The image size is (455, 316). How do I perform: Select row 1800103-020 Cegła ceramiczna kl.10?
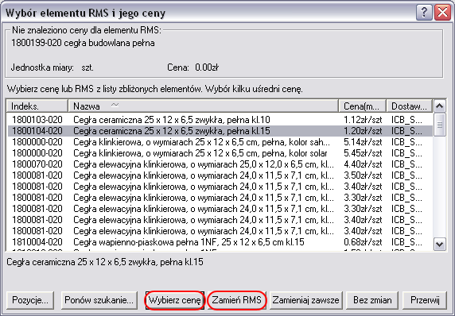point(220,120)
